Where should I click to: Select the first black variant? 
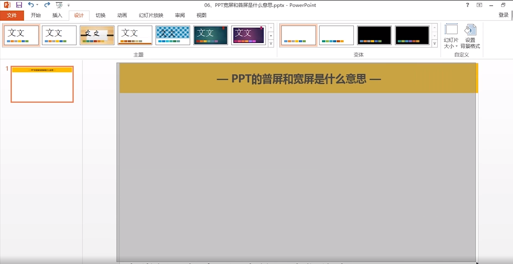pyautogui.click(x=374, y=35)
